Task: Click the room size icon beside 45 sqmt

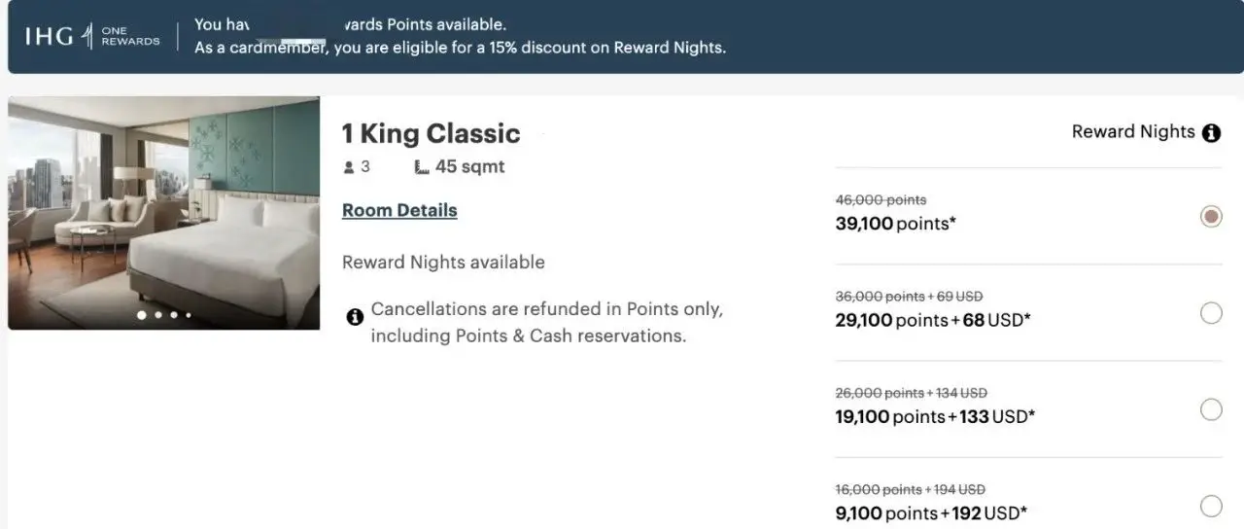Action: point(421,167)
